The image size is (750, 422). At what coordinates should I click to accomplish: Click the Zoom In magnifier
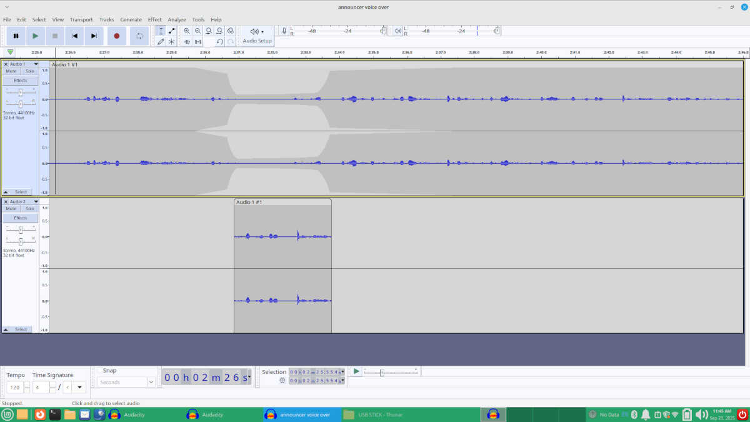coord(187,31)
